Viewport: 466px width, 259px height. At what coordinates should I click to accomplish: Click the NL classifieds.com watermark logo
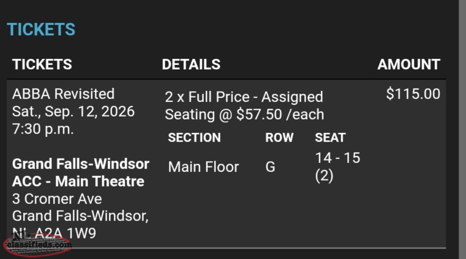[38, 244]
